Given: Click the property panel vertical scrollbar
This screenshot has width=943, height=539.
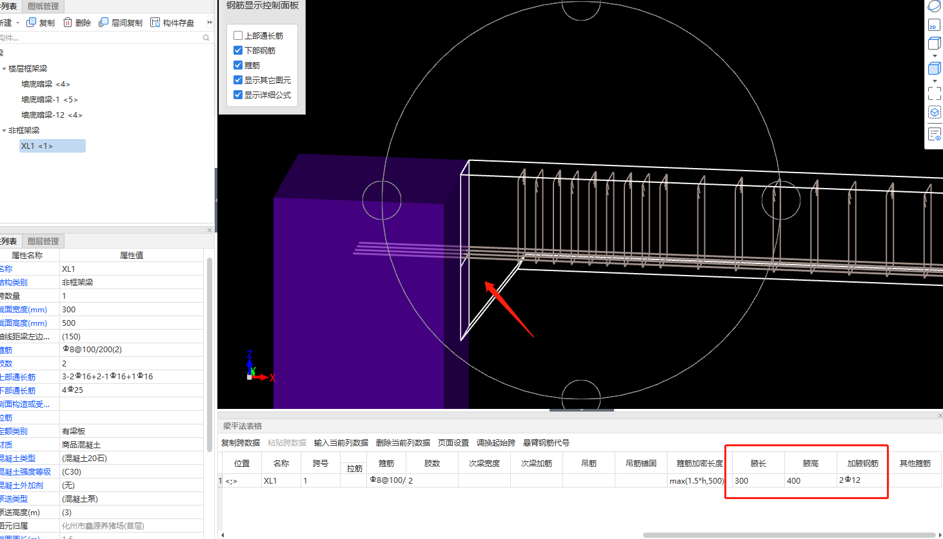Looking at the screenshot, I should [x=210, y=354].
